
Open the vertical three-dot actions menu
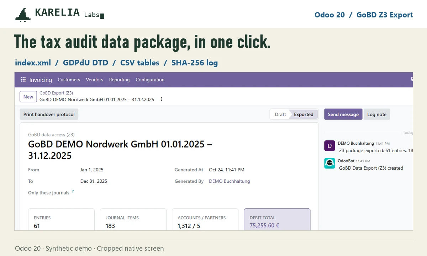(x=161, y=99)
